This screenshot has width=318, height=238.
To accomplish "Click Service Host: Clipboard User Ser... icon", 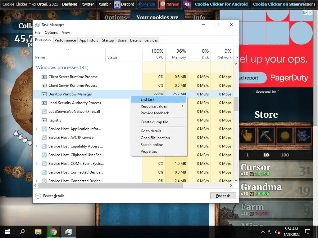I will (x=44, y=155).
